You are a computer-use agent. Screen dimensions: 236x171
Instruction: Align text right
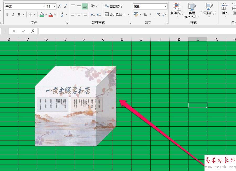(x=85, y=14)
